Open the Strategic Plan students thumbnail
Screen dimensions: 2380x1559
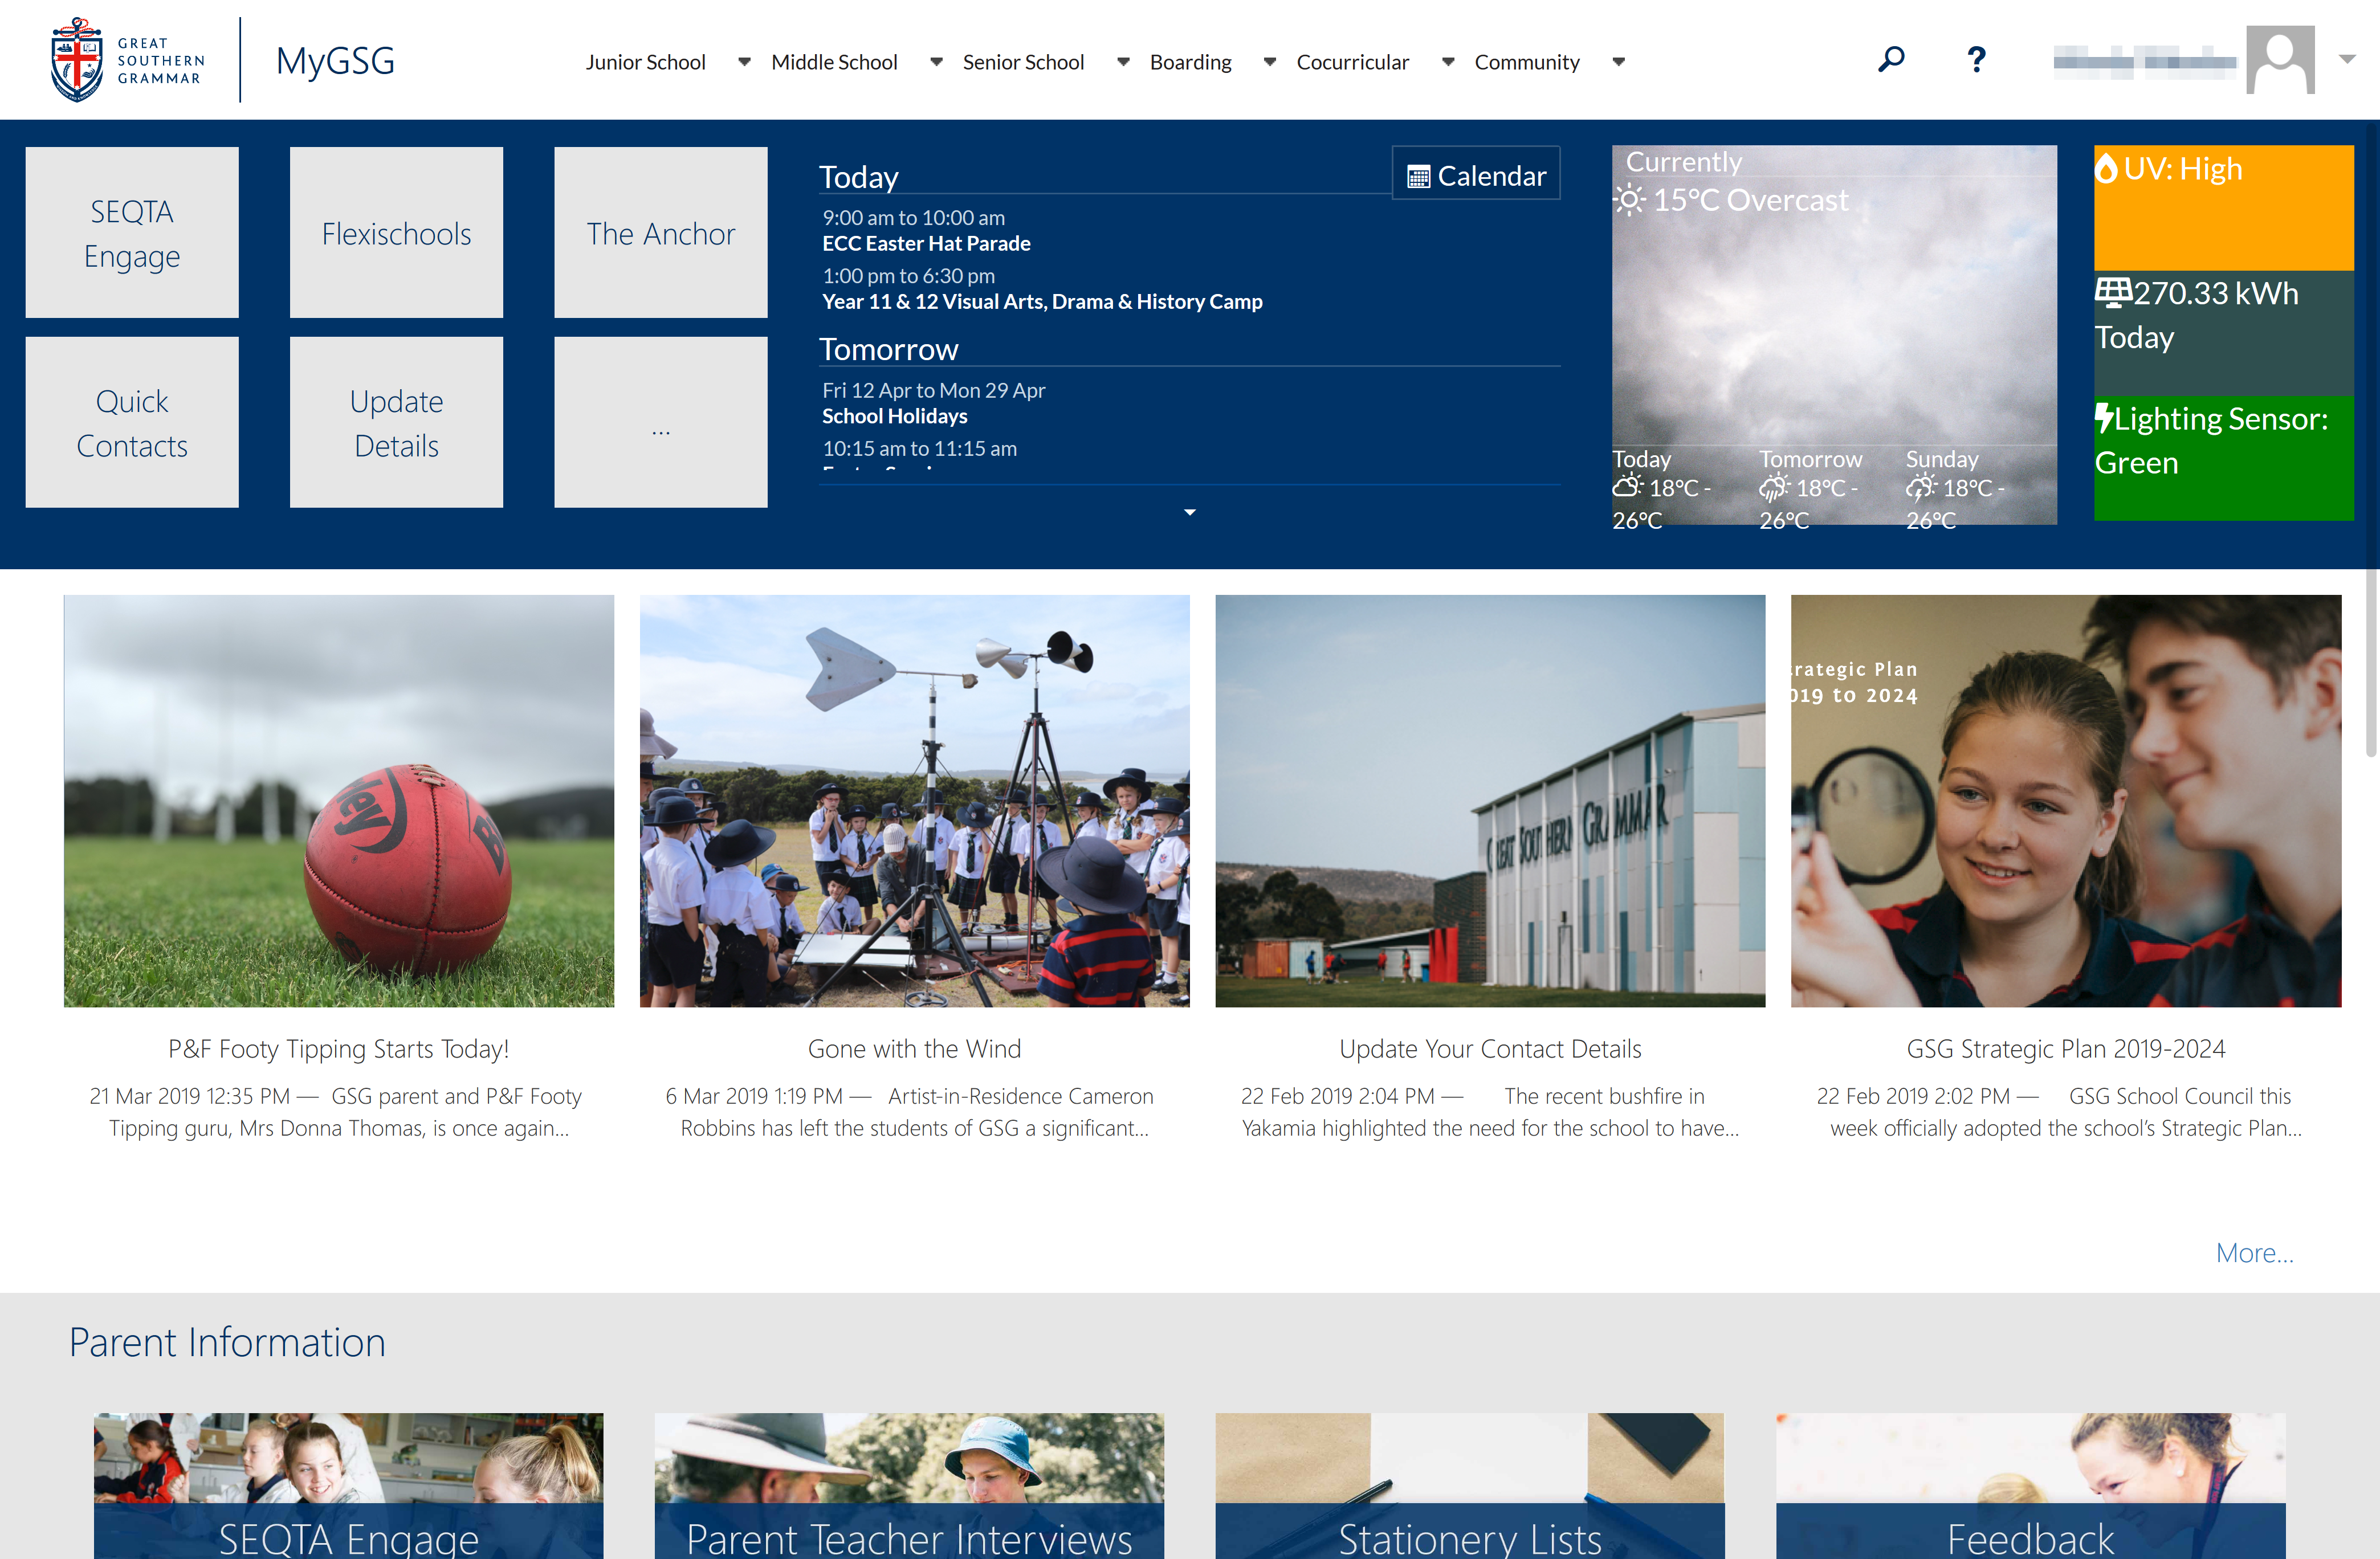click(x=2066, y=801)
